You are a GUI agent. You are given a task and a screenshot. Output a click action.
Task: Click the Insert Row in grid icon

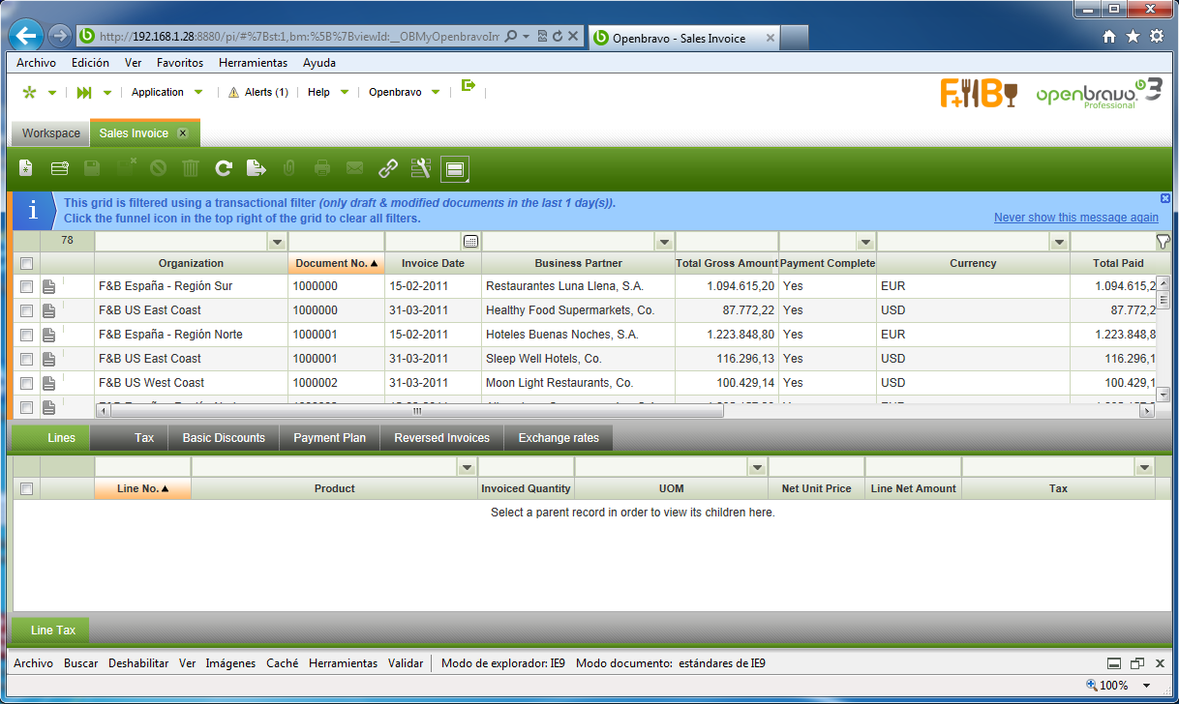[x=59, y=169]
